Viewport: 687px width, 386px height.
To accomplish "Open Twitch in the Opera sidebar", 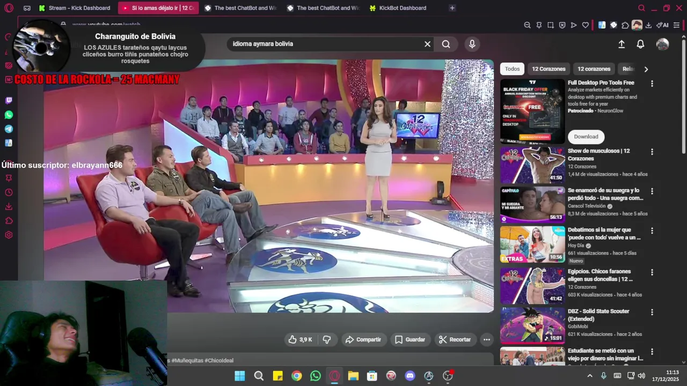I will point(9,100).
